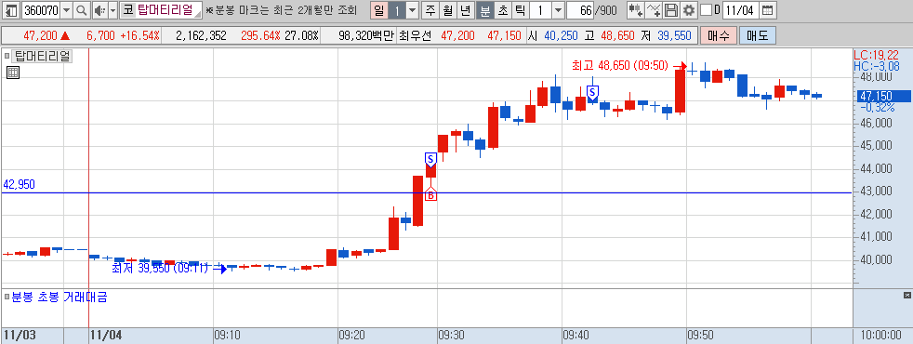
Task: Click the 11/04 date label on time axis
Action: (106, 336)
